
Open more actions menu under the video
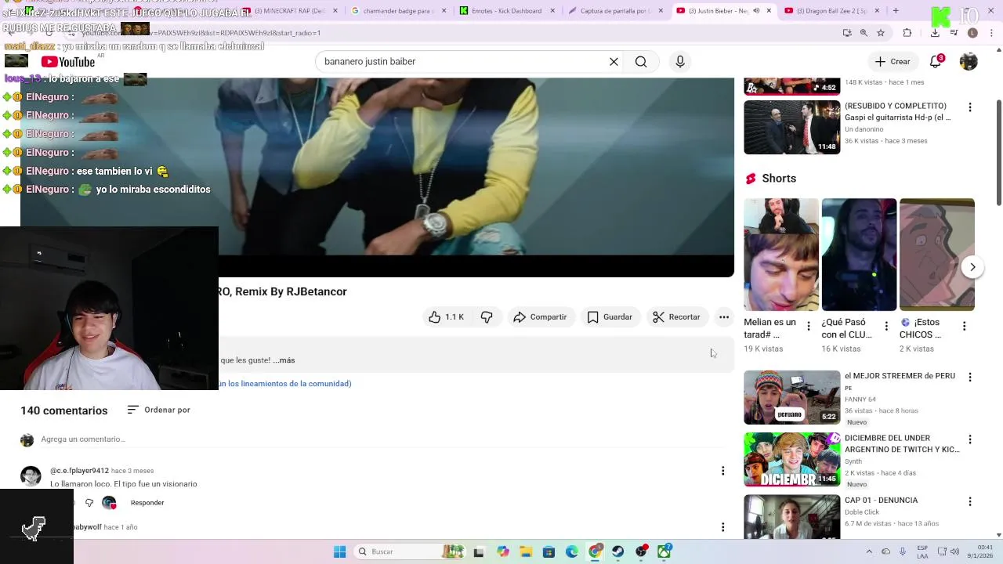[x=724, y=317]
